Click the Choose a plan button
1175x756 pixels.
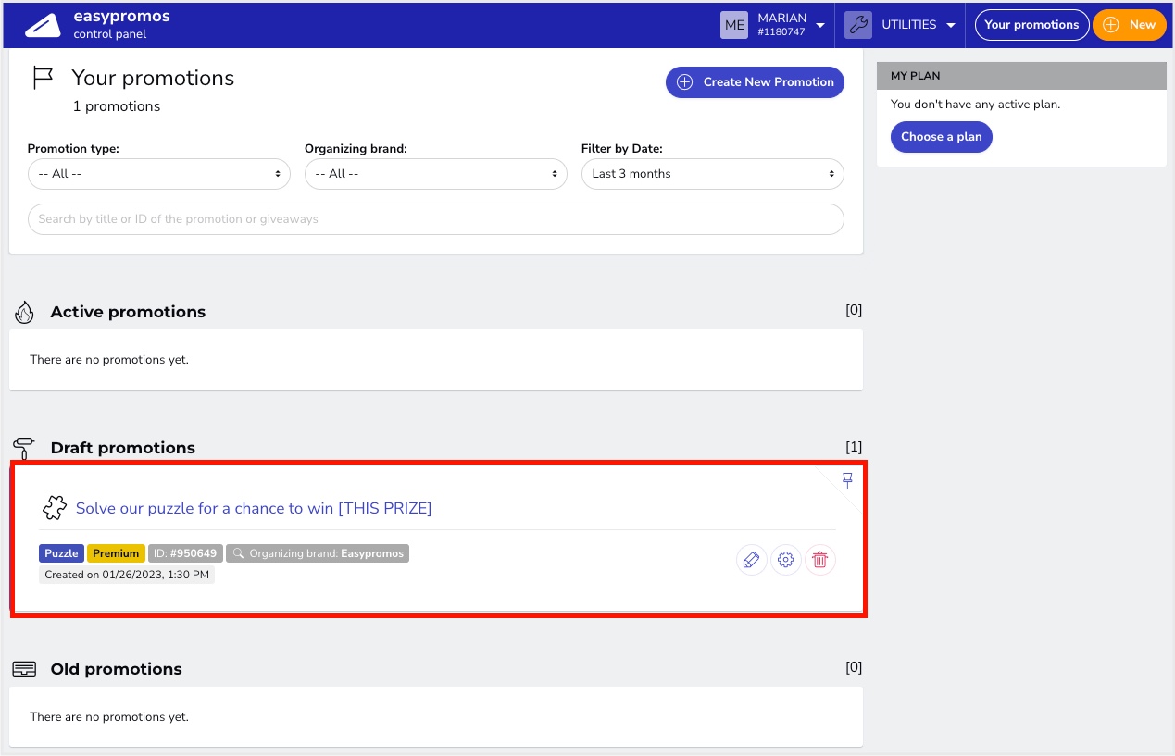(x=941, y=136)
